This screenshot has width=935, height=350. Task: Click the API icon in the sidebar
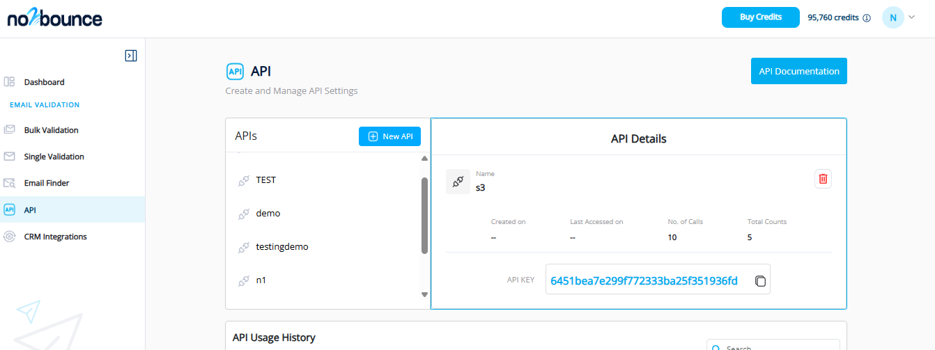10,209
